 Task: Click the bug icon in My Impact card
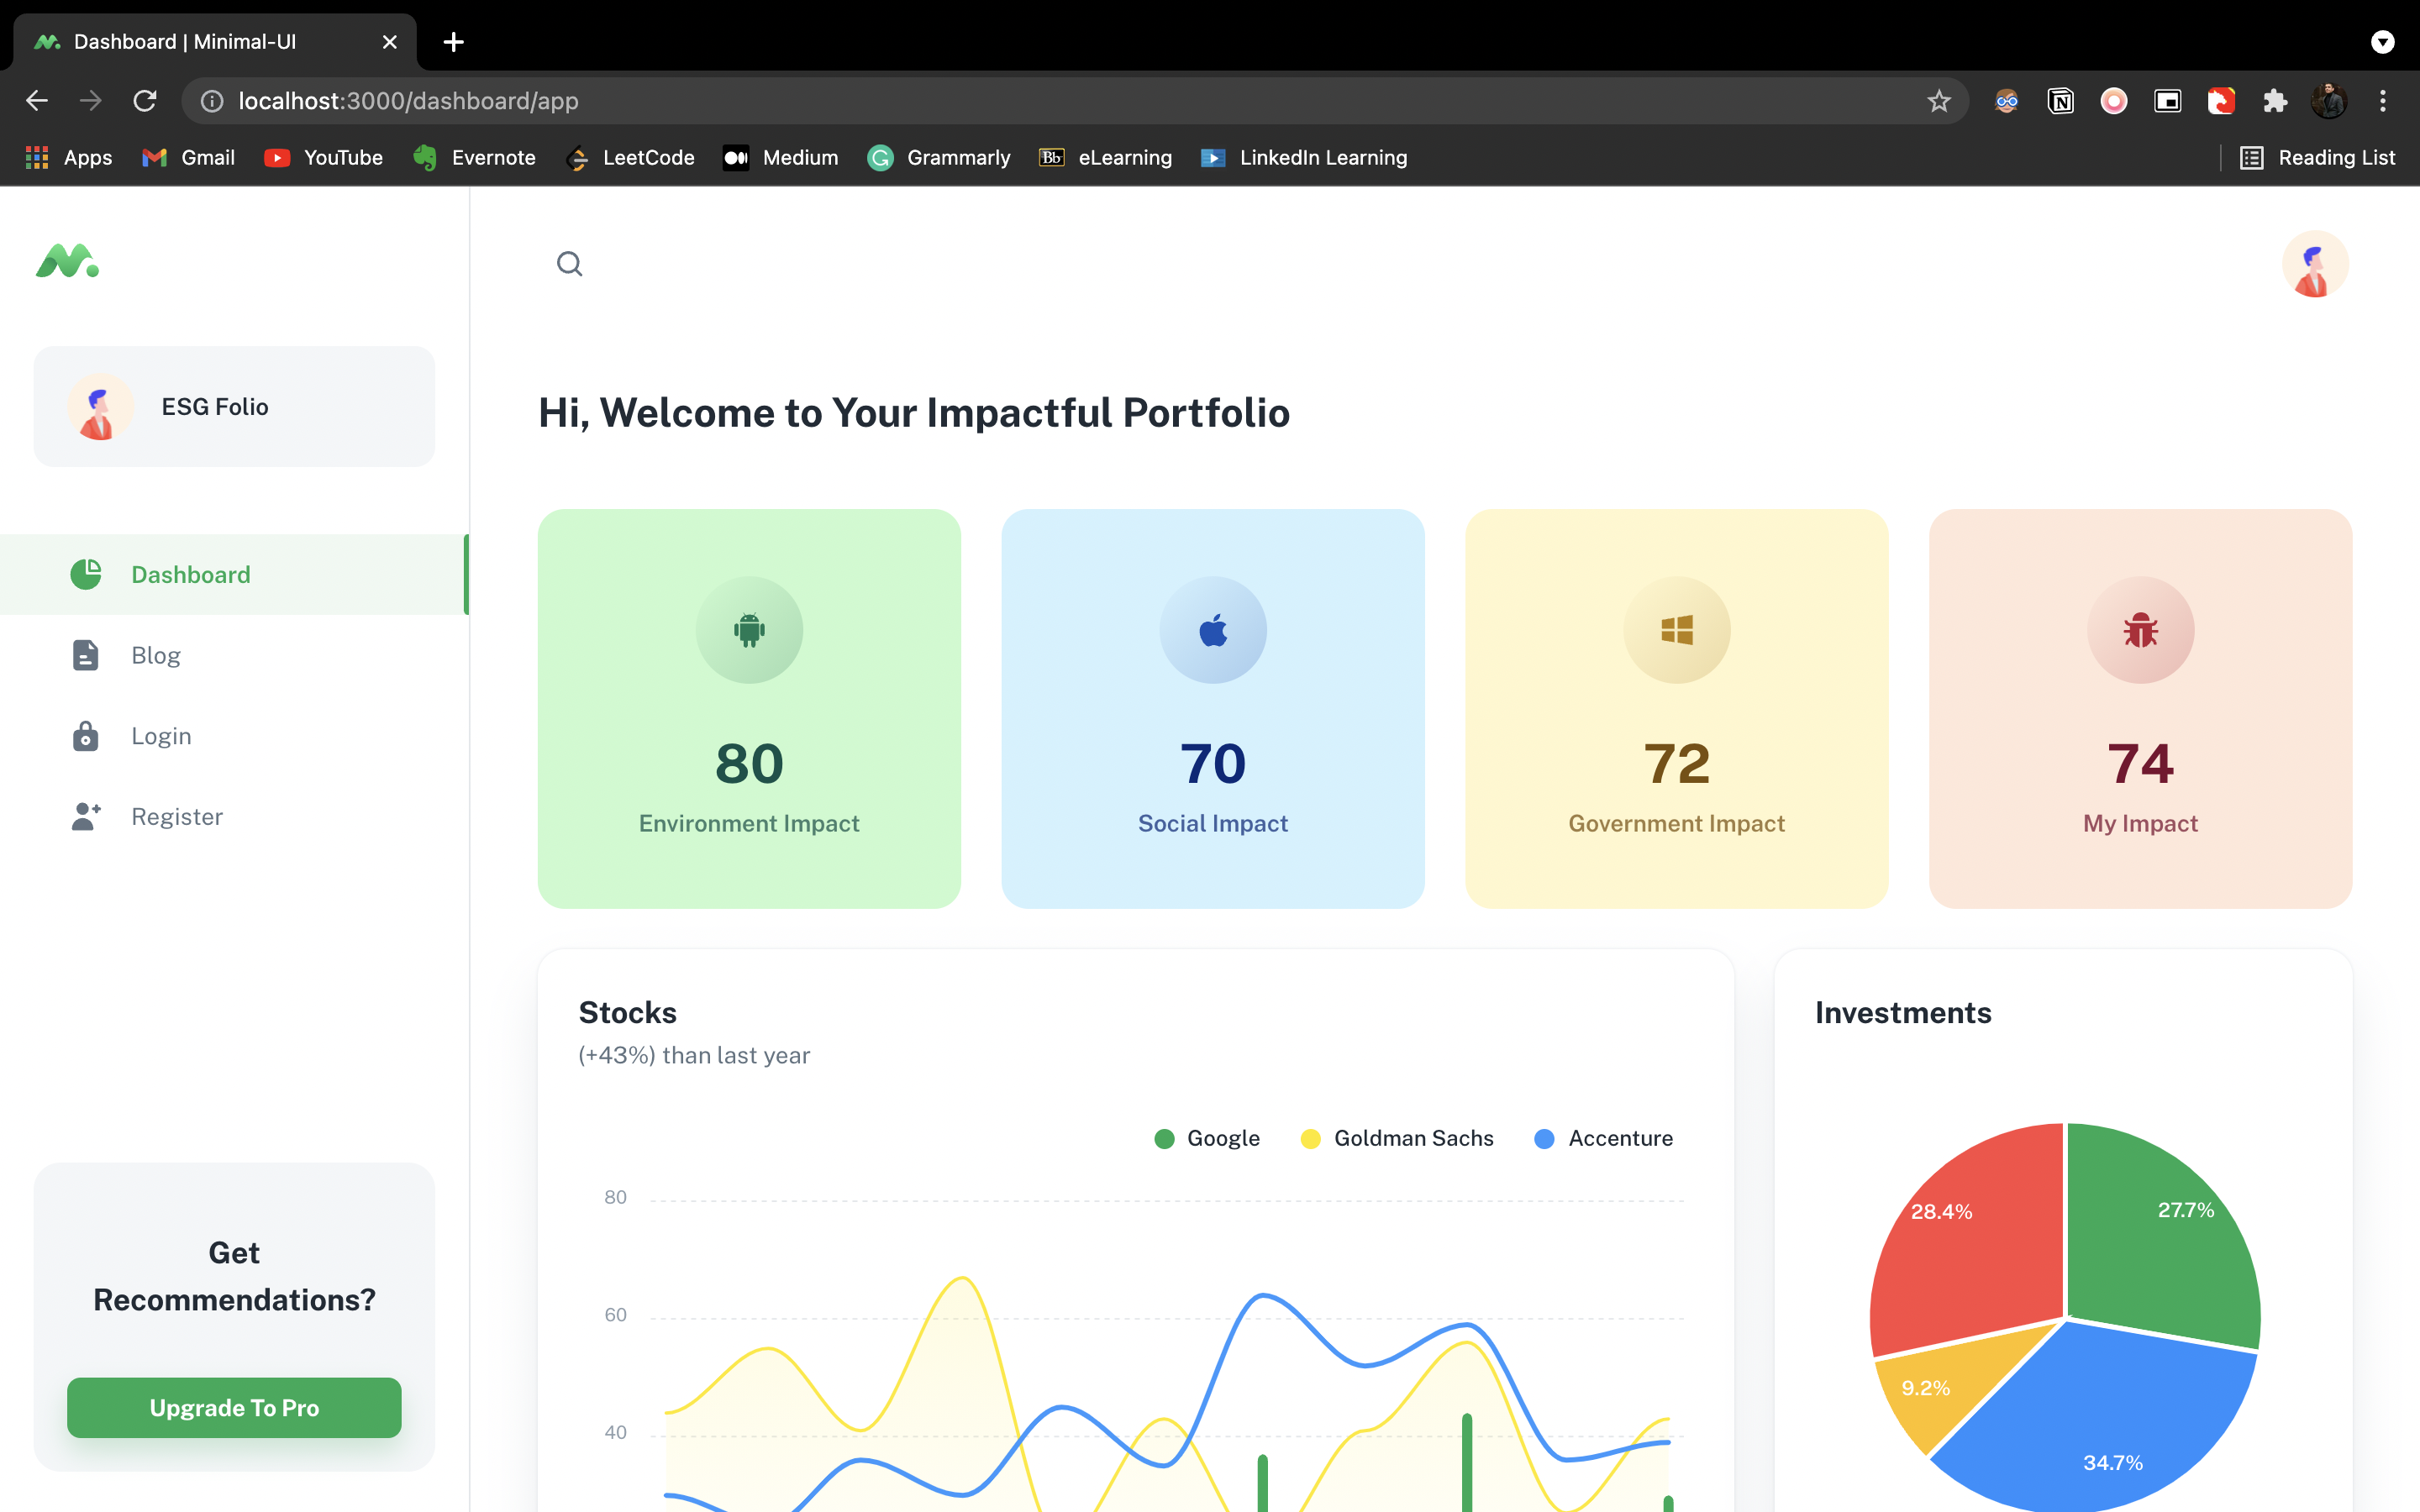click(2140, 630)
